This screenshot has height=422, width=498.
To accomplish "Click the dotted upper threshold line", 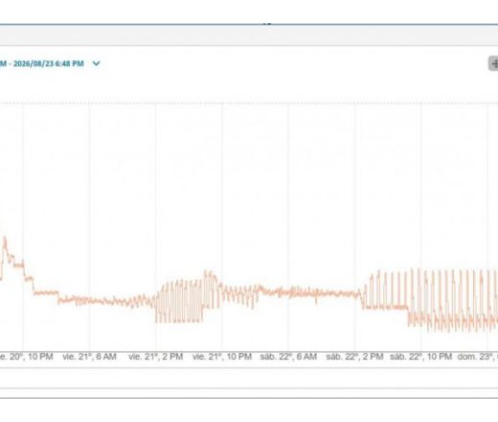I will point(249,103).
